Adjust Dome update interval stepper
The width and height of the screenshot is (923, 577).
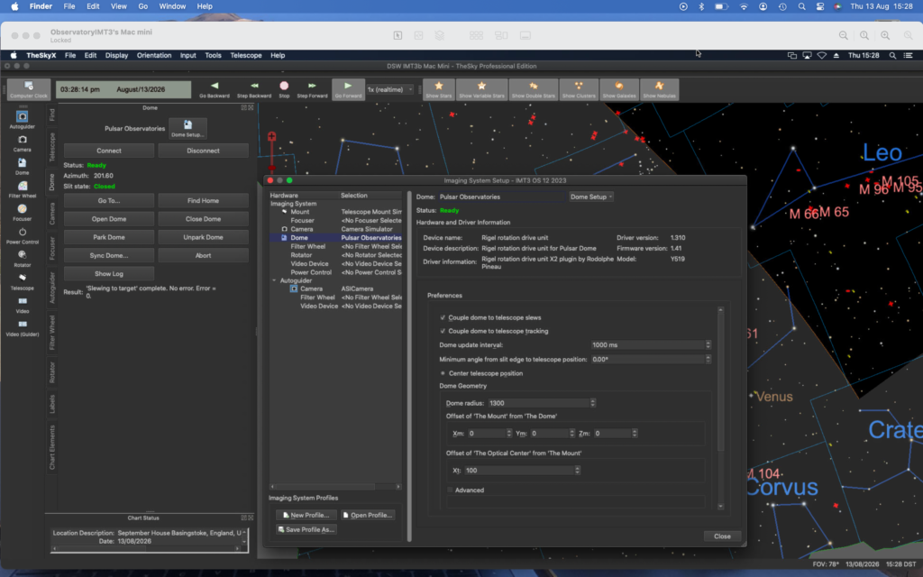pyautogui.click(x=708, y=345)
